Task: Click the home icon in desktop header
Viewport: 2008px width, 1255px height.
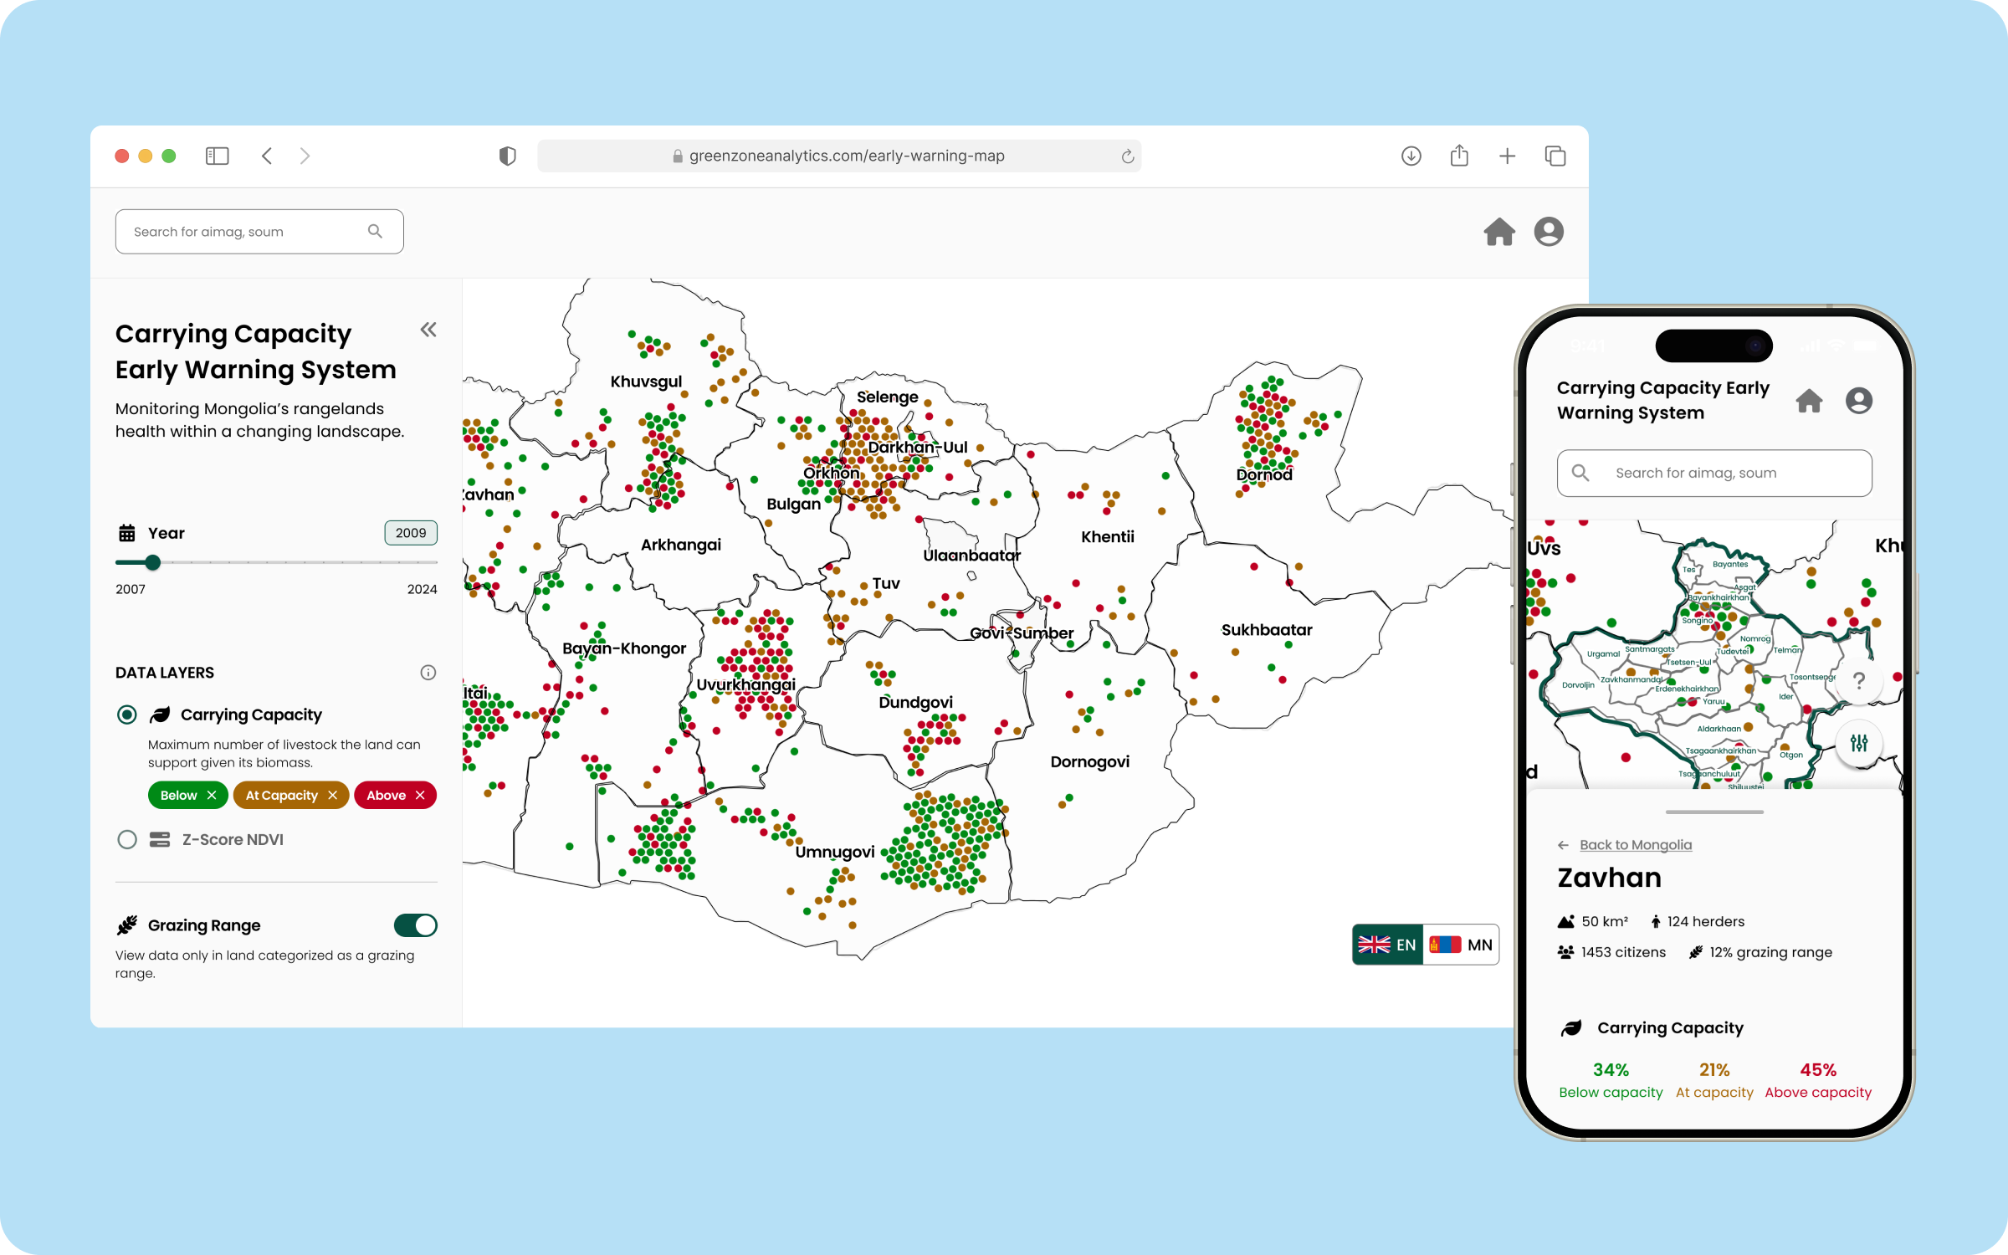Action: tap(1499, 232)
